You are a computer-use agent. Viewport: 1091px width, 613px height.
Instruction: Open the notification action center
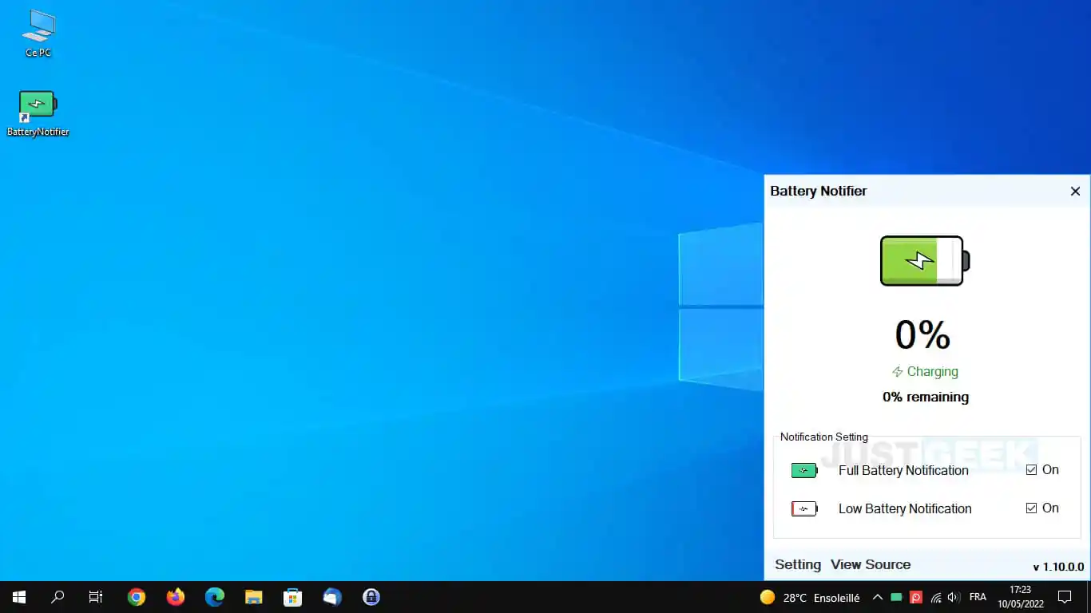pyautogui.click(x=1064, y=597)
